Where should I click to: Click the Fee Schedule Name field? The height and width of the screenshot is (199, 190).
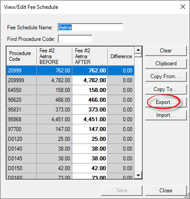(90, 28)
